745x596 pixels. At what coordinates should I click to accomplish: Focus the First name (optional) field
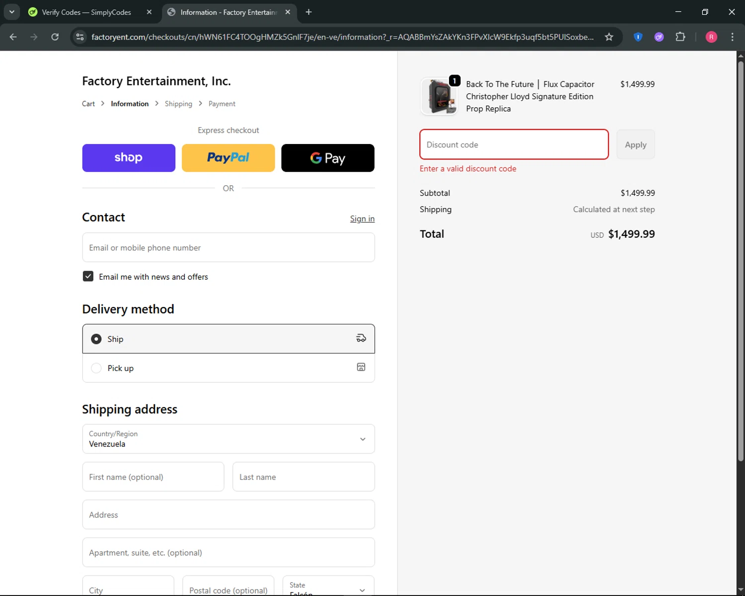[x=153, y=477]
